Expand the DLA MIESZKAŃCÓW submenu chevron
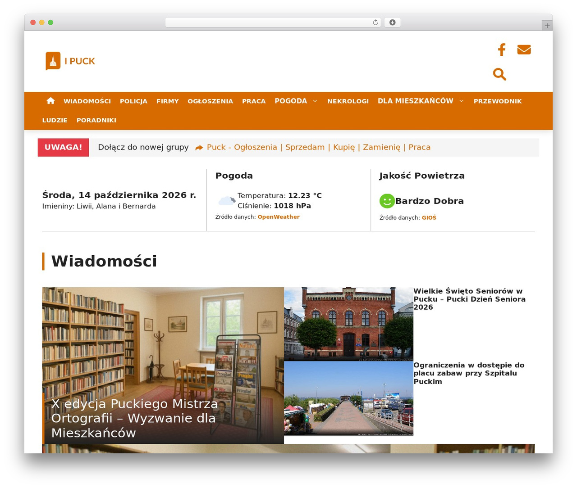The height and width of the screenshot is (488, 577). pyautogui.click(x=461, y=101)
